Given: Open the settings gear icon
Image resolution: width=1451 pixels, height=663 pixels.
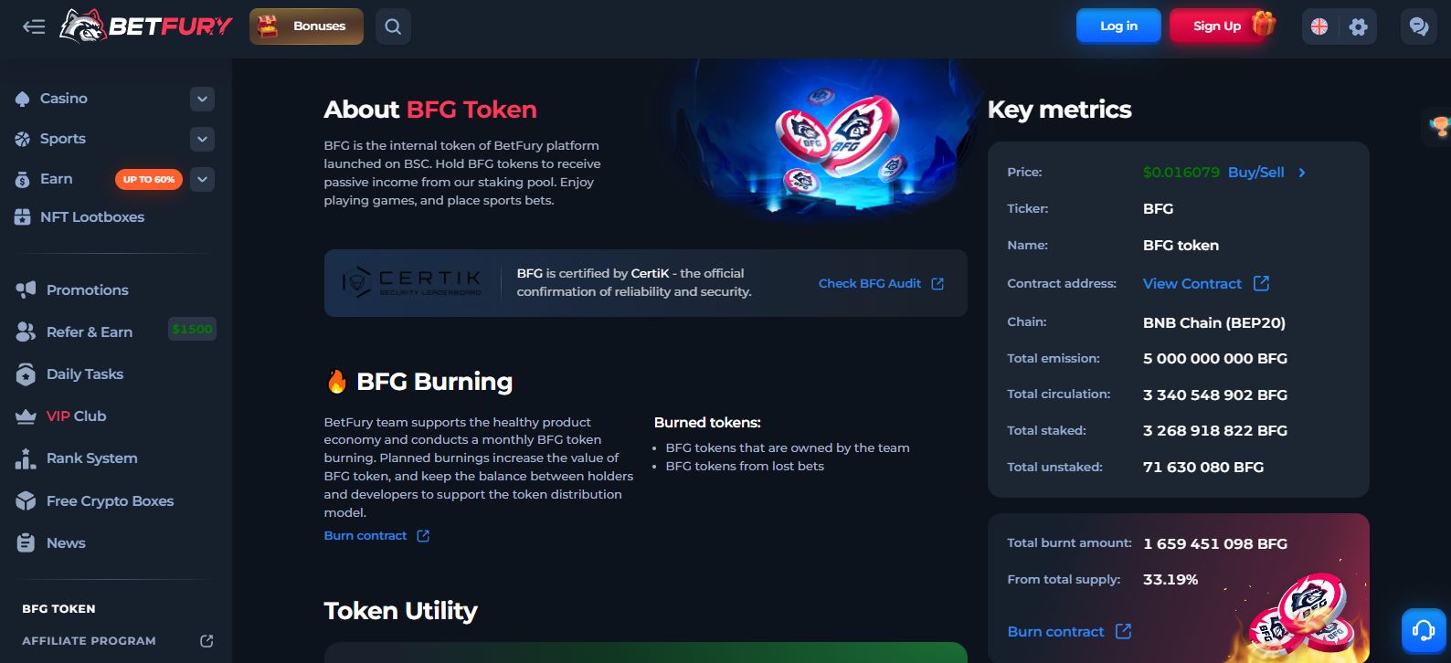Looking at the screenshot, I should 1359,26.
